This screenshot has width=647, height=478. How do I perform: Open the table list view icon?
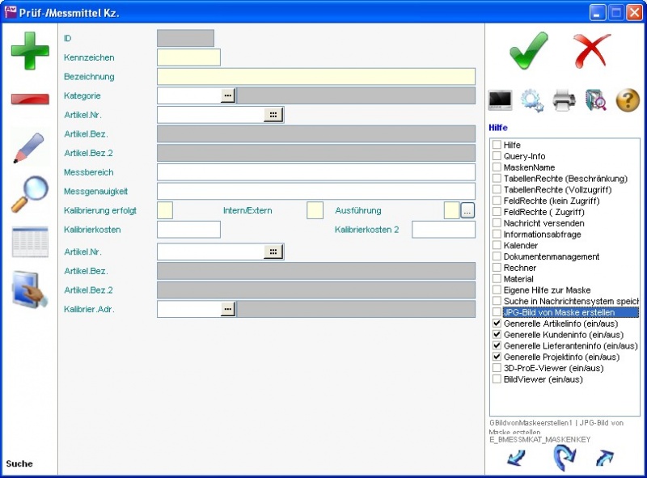(x=30, y=242)
